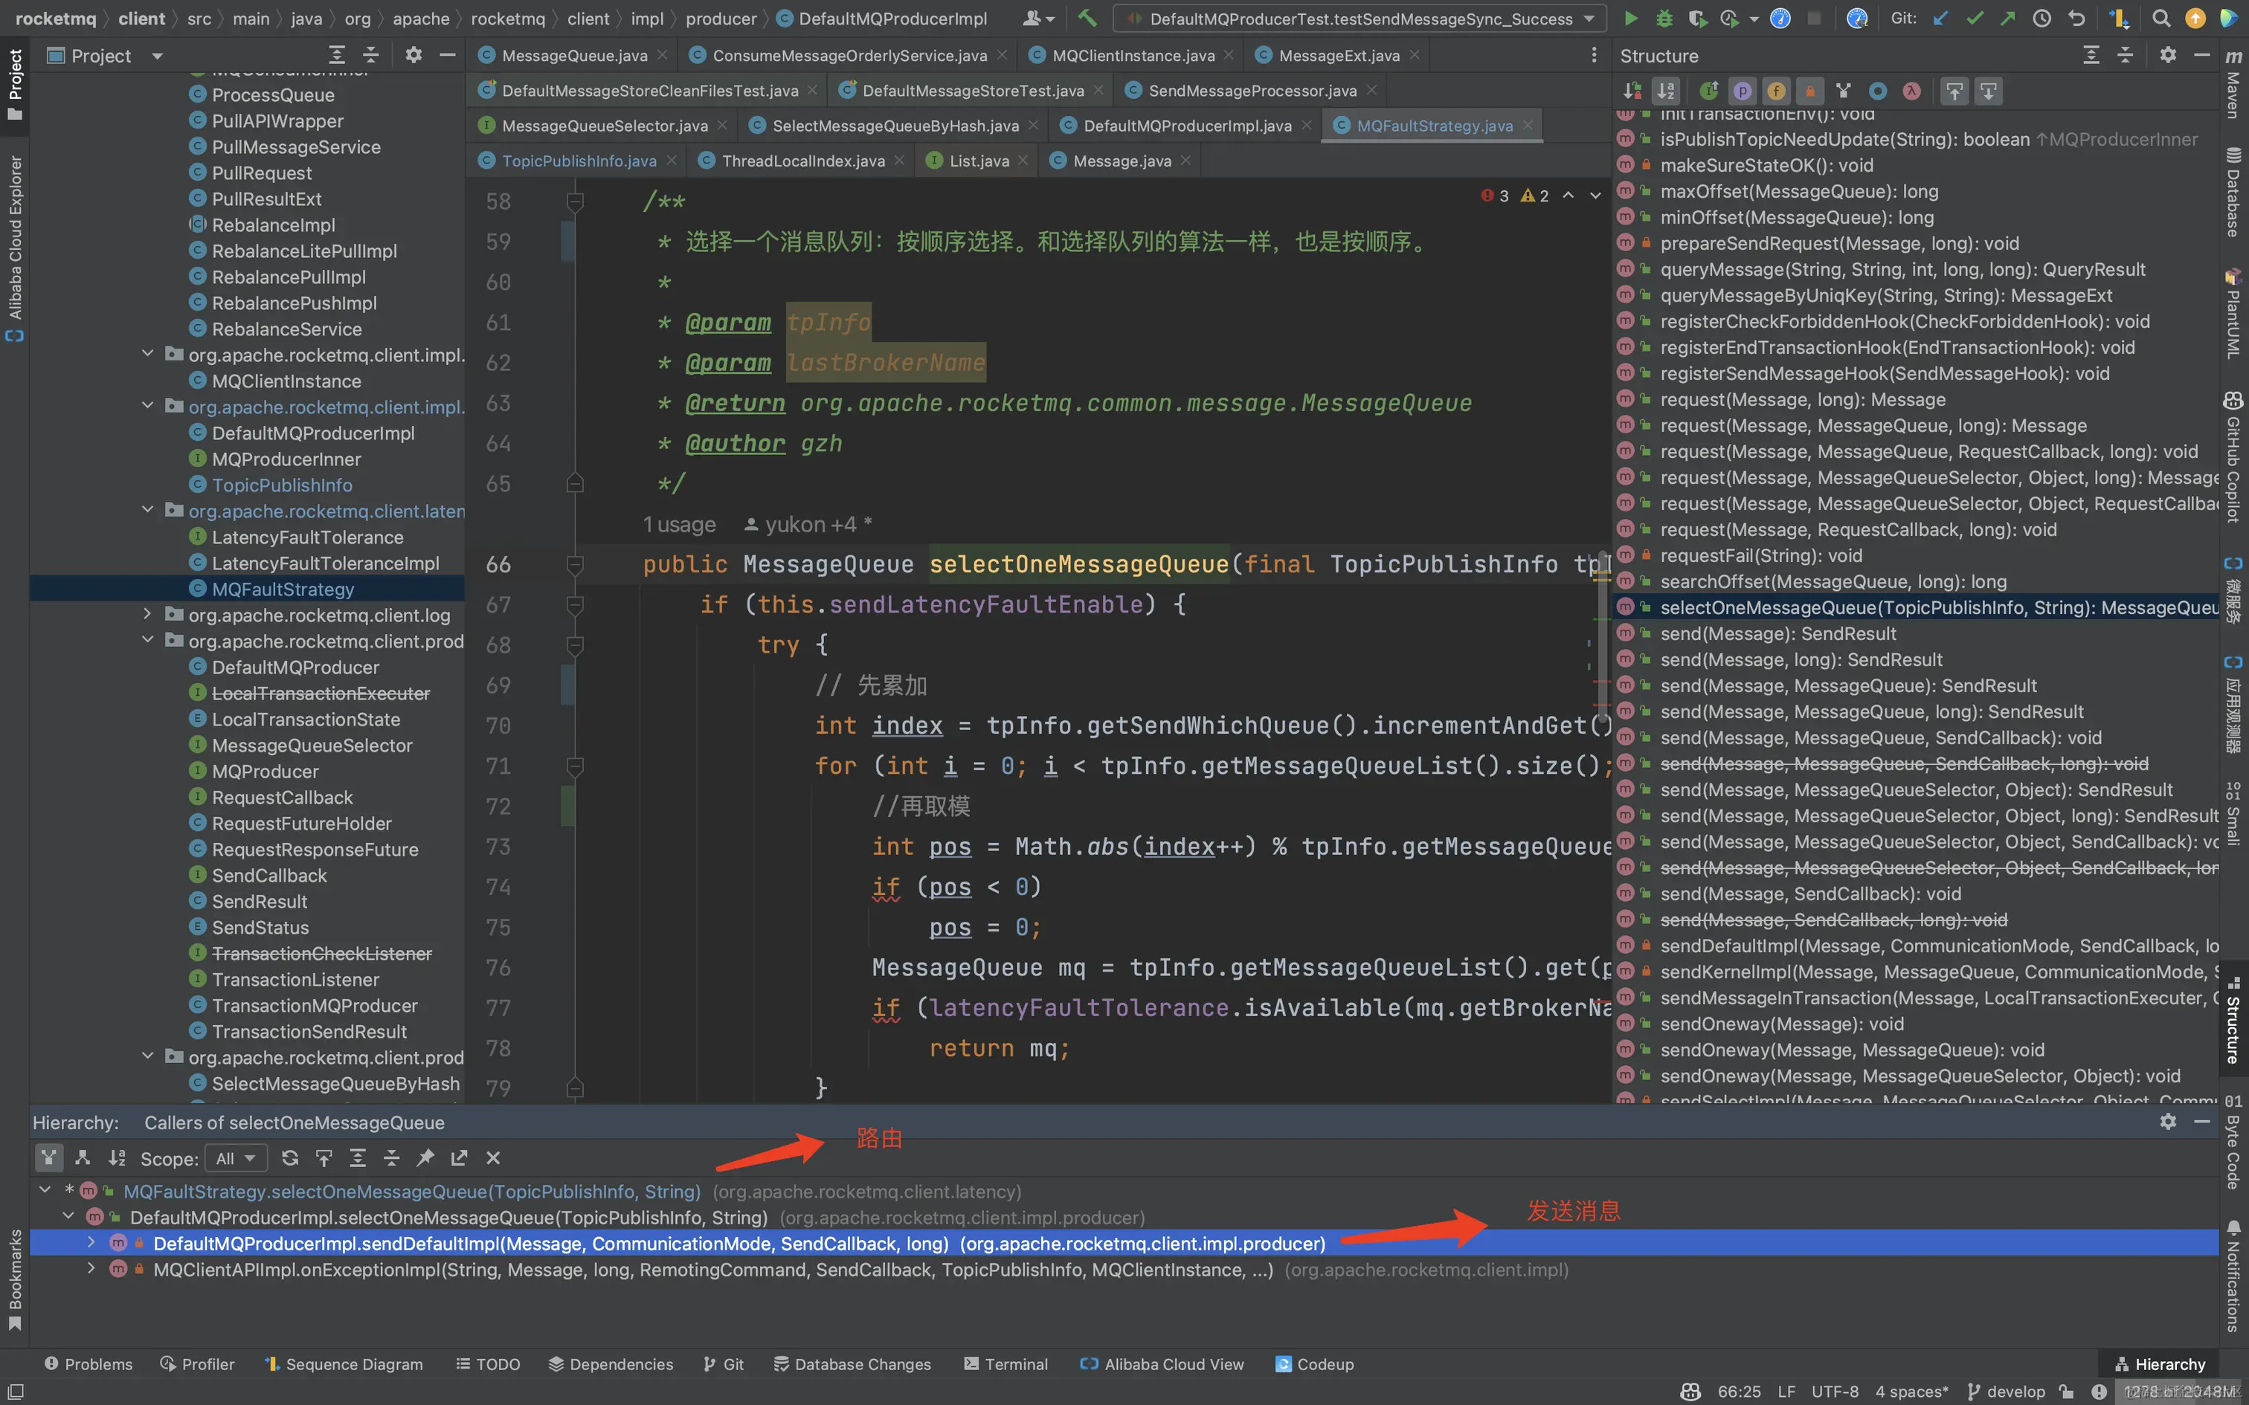The width and height of the screenshot is (2249, 1405).
Task: Hide the Project panel with the minus icon
Action: point(447,56)
